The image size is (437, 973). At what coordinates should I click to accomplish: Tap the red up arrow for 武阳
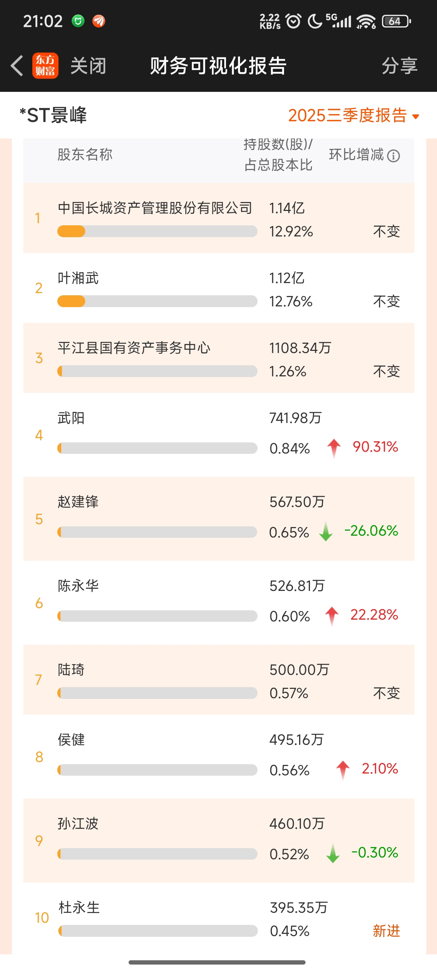[334, 448]
